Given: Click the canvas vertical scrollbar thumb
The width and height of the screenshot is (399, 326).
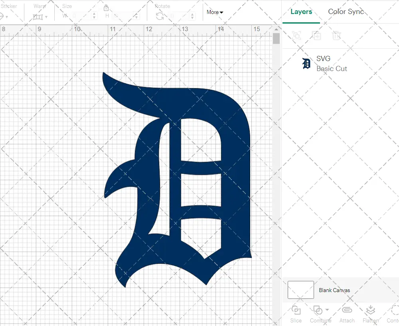Looking at the screenshot, I should (x=276, y=38).
